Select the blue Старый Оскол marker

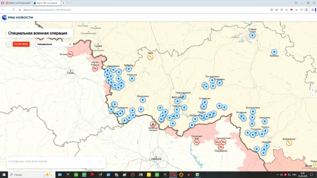pos(252,35)
